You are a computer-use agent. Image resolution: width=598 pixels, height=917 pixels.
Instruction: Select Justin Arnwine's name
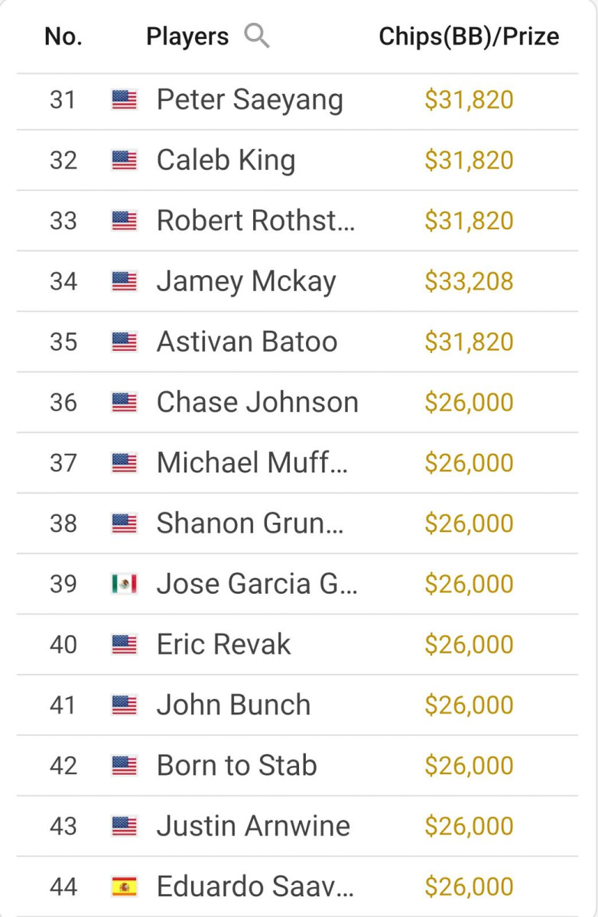coord(253,826)
